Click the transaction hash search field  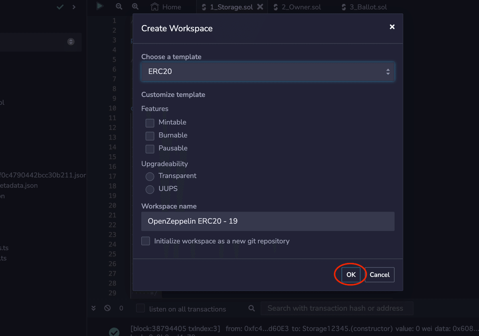point(336,308)
